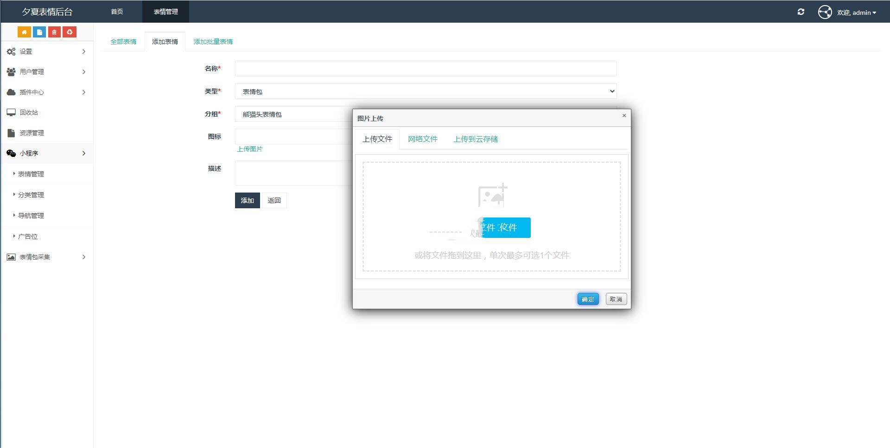This screenshot has width=890, height=448.
Task: Expand the 用户管理 chevron
Action: click(84, 72)
